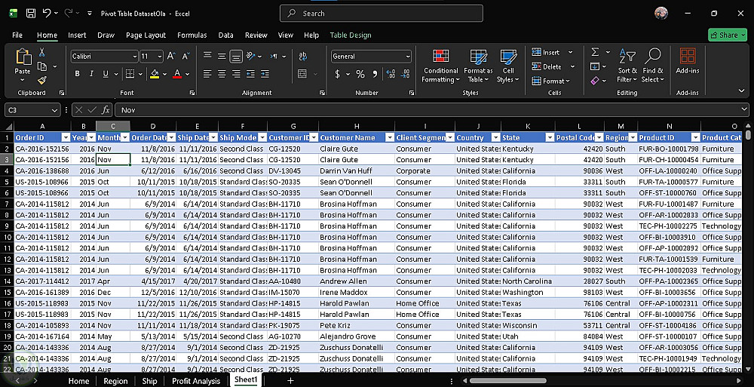Viewport: 754px width, 387px height.
Task: Click Increase Font Size icon
Action: pyautogui.click(x=171, y=57)
